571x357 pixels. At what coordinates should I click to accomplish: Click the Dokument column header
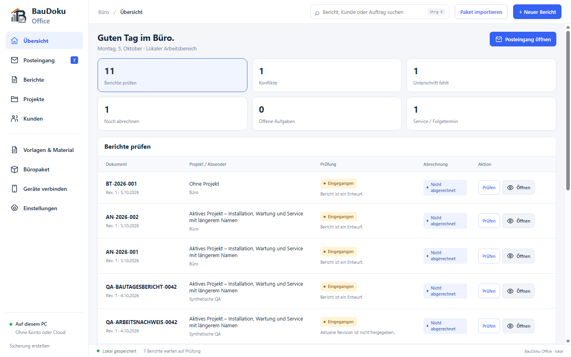[x=116, y=164]
